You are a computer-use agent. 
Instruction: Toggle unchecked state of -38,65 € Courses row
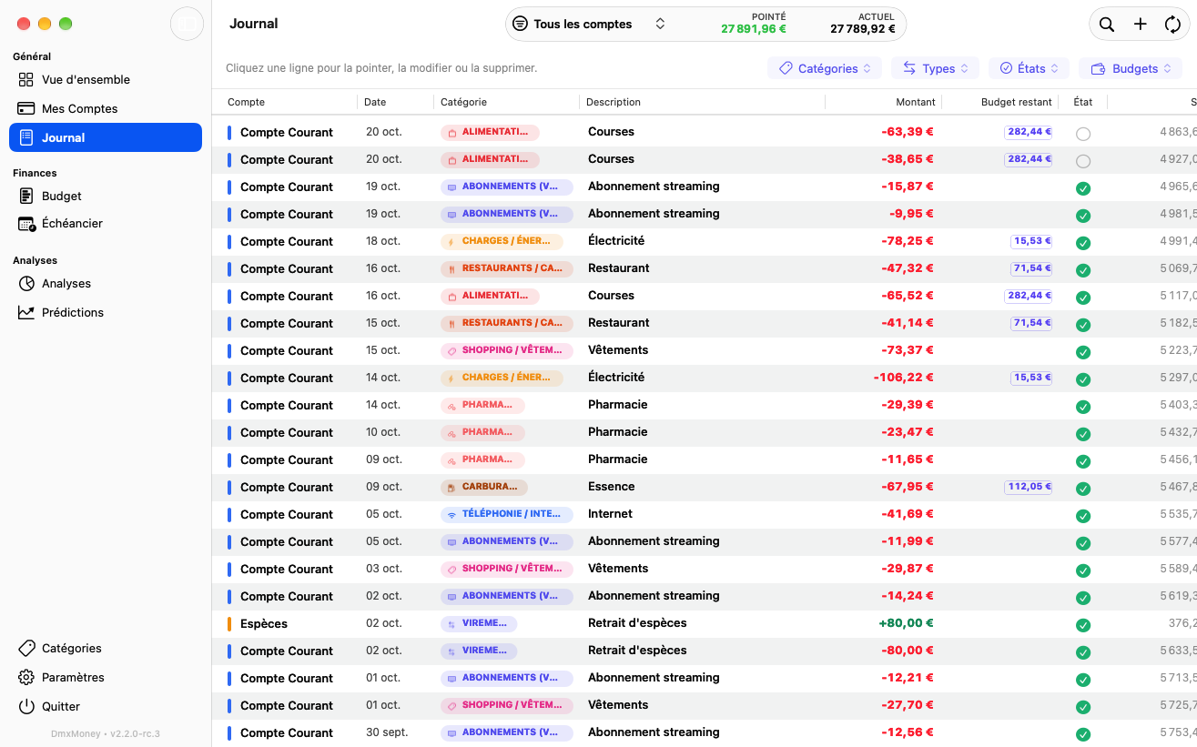pyautogui.click(x=1083, y=161)
